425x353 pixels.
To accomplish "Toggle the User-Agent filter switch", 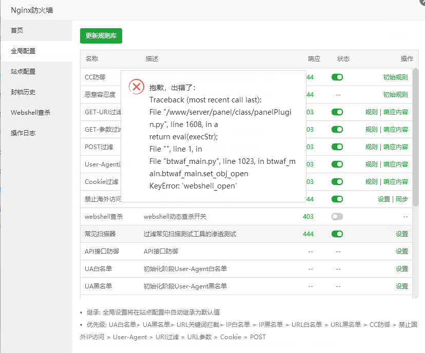I will [337, 164].
